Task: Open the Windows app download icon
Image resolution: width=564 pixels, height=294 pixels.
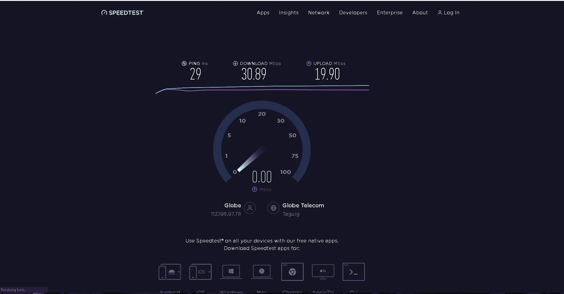Action: (x=231, y=272)
